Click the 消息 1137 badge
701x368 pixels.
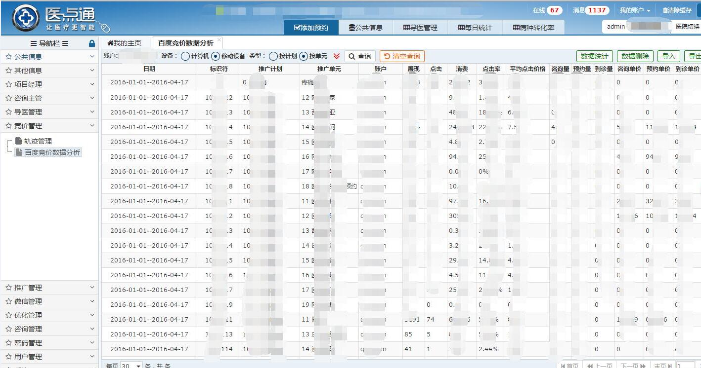tap(597, 10)
